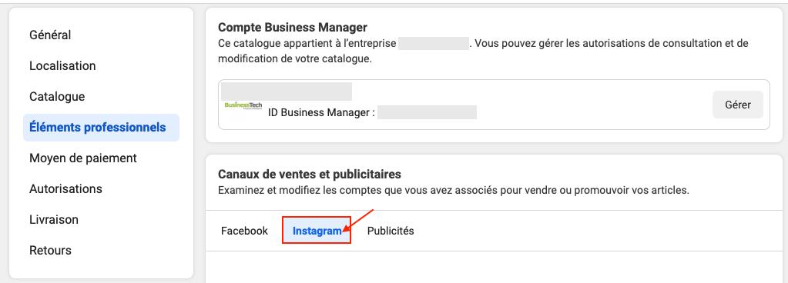Click the ID Business Manager label
Screen dimensions: 788x283
(x=322, y=112)
